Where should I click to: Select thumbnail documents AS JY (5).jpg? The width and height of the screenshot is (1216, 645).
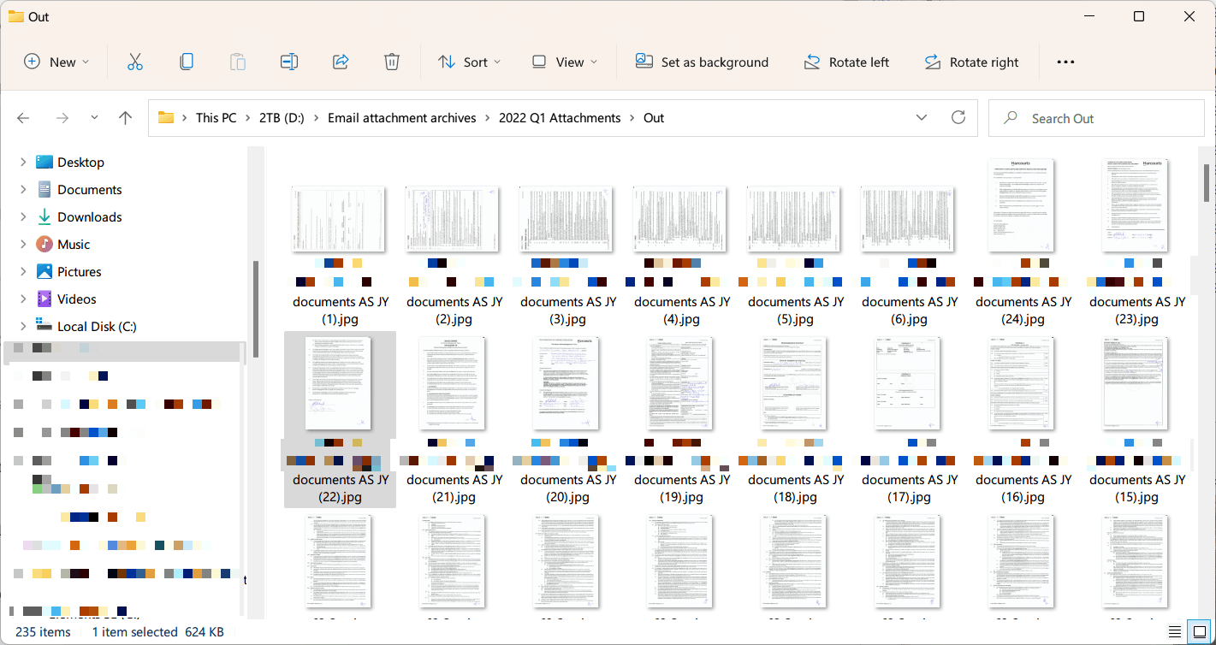pyautogui.click(x=794, y=219)
